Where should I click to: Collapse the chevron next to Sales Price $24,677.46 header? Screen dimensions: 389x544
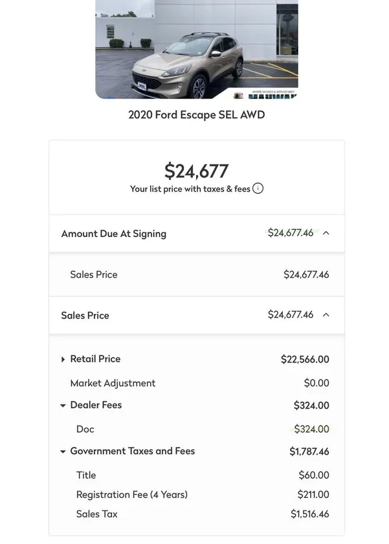[x=326, y=315]
